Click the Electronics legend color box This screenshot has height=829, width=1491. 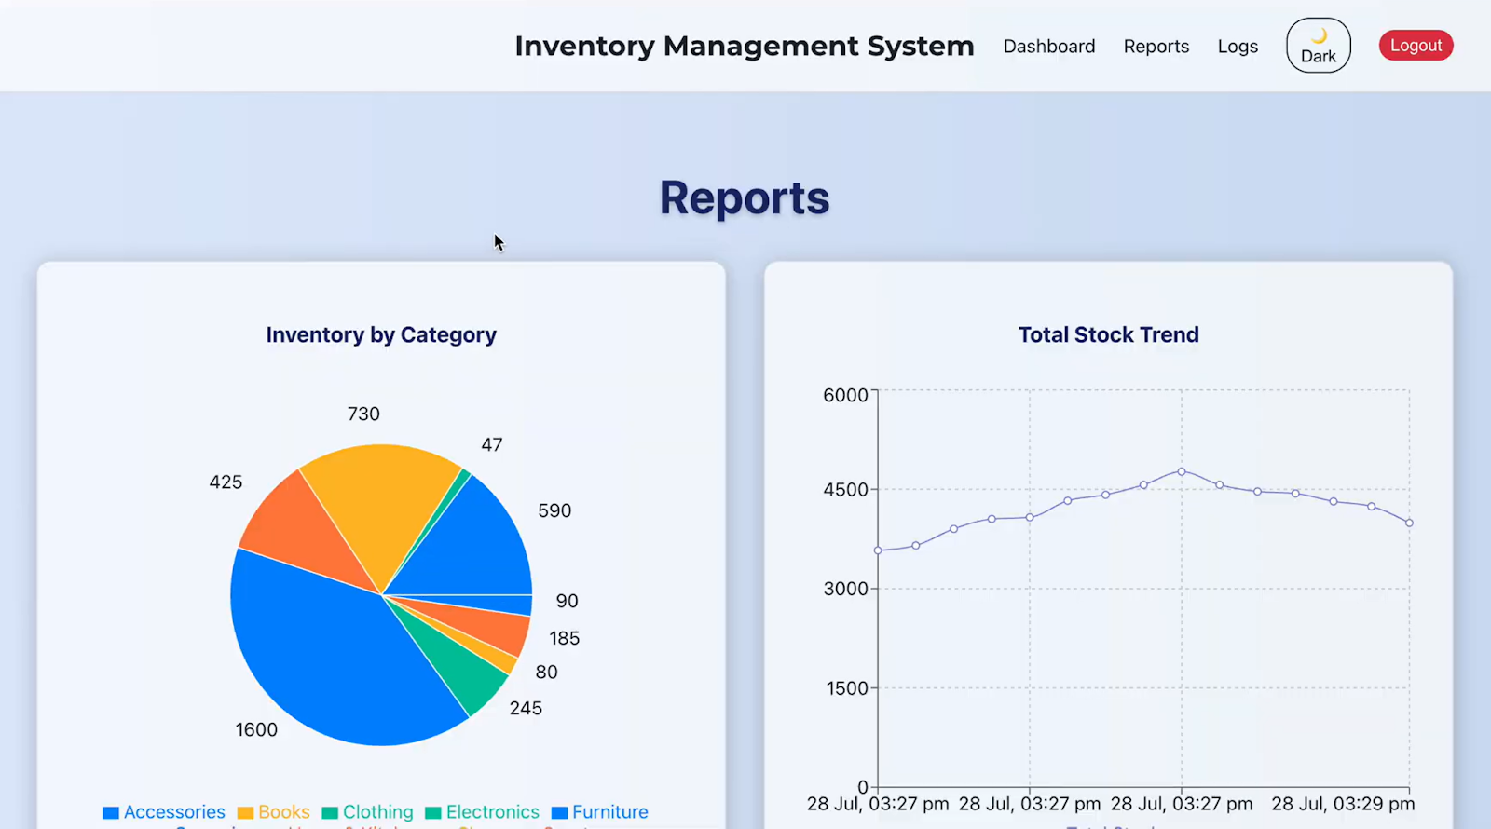coord(433,812)
